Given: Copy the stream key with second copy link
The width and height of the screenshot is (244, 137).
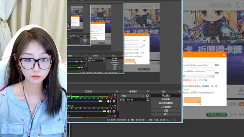Looking at the screenshot, I should [x=217, y=73].
